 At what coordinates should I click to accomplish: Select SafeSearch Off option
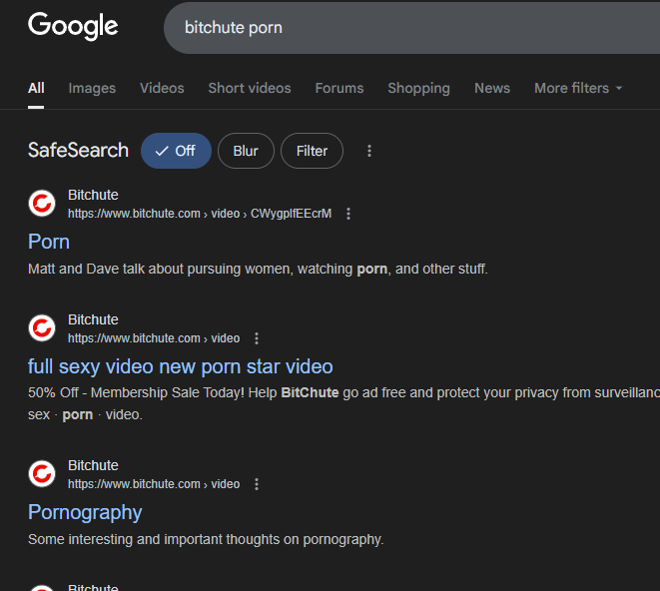(176, 151)
